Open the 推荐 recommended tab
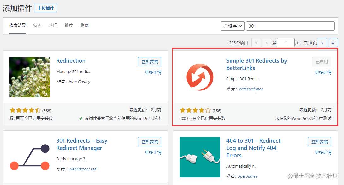The height and width of the screenshot is (185, 344). click(69, 26)
